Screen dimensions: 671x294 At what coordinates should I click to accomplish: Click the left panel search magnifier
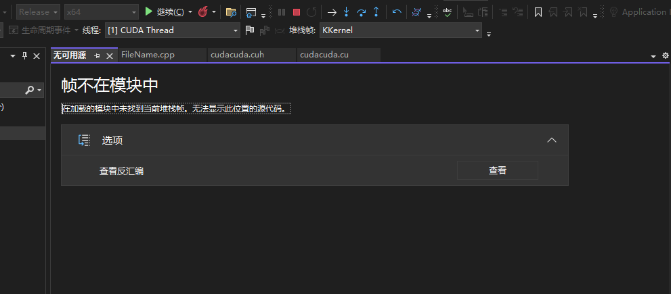point(30,90)
